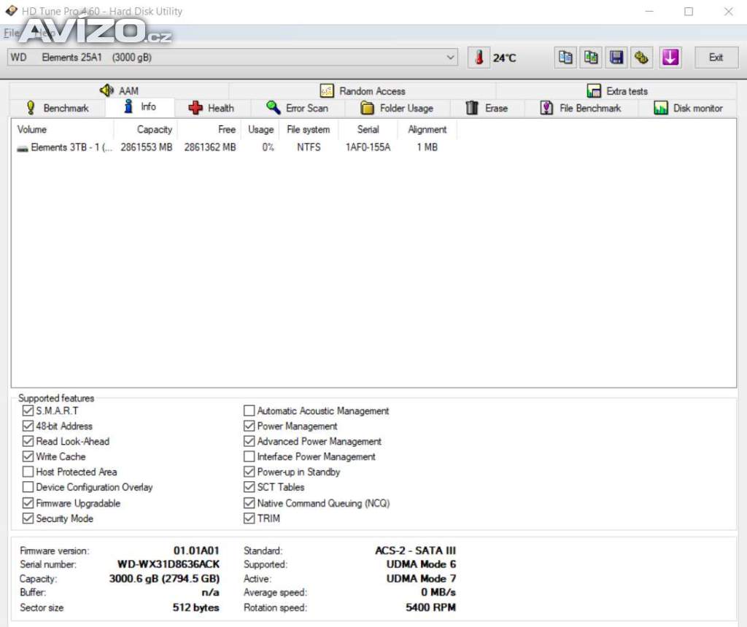Open the Error Scan tab
747x627 pixels.
coord(298,108)
